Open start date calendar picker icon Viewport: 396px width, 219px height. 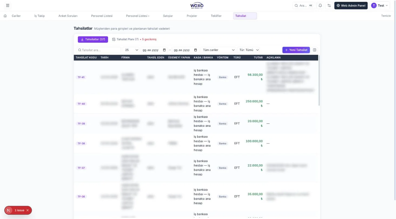click(x=165, y=50)
